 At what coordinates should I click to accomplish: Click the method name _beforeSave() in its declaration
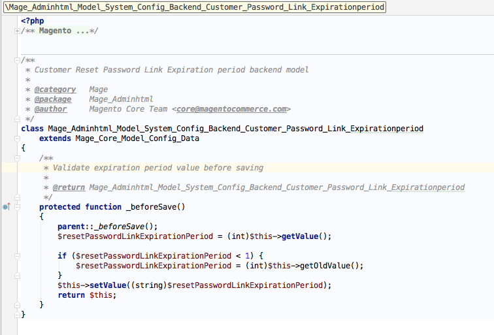[156, 207]
